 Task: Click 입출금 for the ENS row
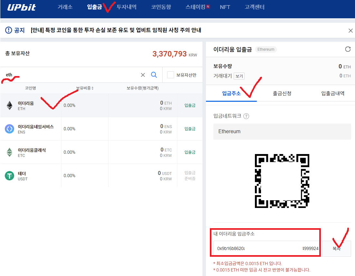(x=190, y=129)
